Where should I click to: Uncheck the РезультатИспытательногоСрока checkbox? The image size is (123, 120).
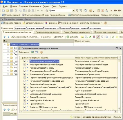(25, 61)
